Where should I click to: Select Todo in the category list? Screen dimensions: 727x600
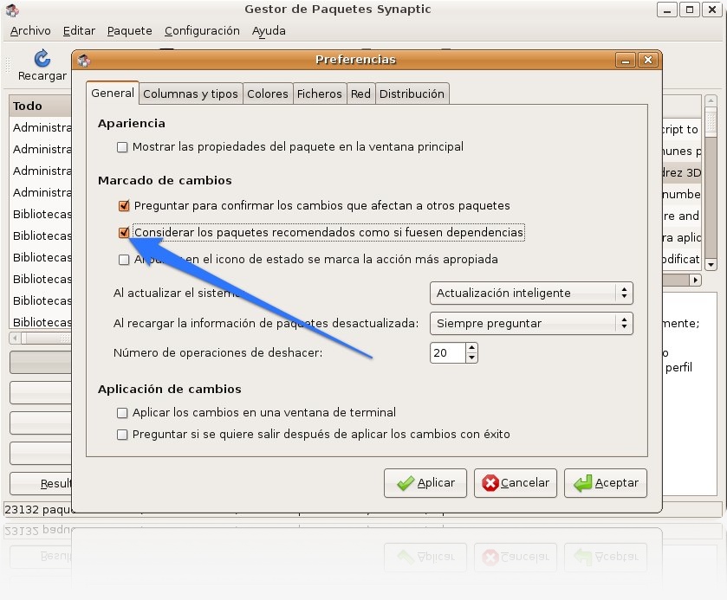(x=40, y=106)
